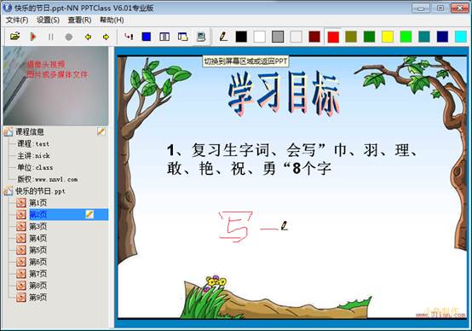
Task: Start playback with the red play icon
Action: pos(33,37)
